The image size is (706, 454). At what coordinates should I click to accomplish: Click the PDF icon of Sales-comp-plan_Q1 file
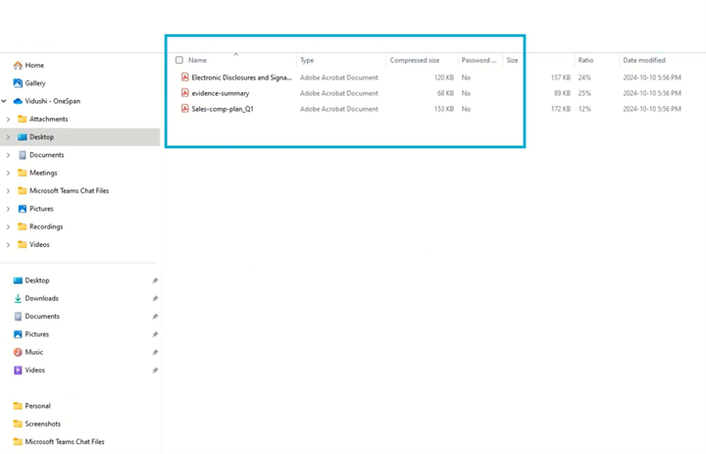(x=184, y=109)
